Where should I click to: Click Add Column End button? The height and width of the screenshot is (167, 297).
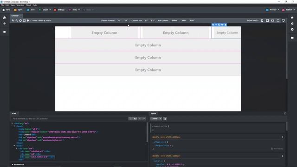tap(192, 20)
